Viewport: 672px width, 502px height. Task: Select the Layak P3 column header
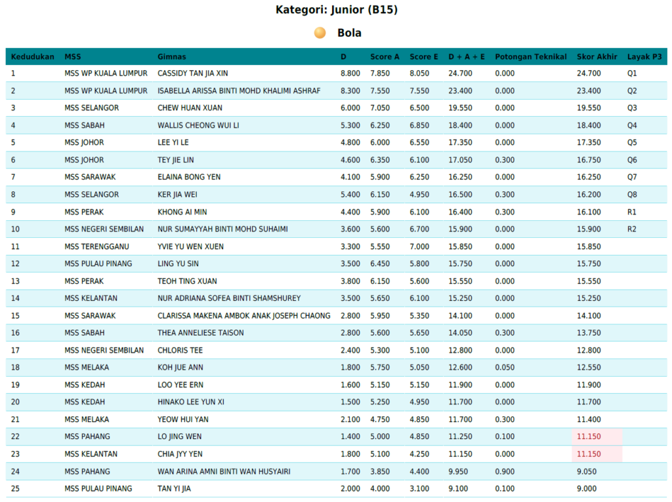click(644, 57)
